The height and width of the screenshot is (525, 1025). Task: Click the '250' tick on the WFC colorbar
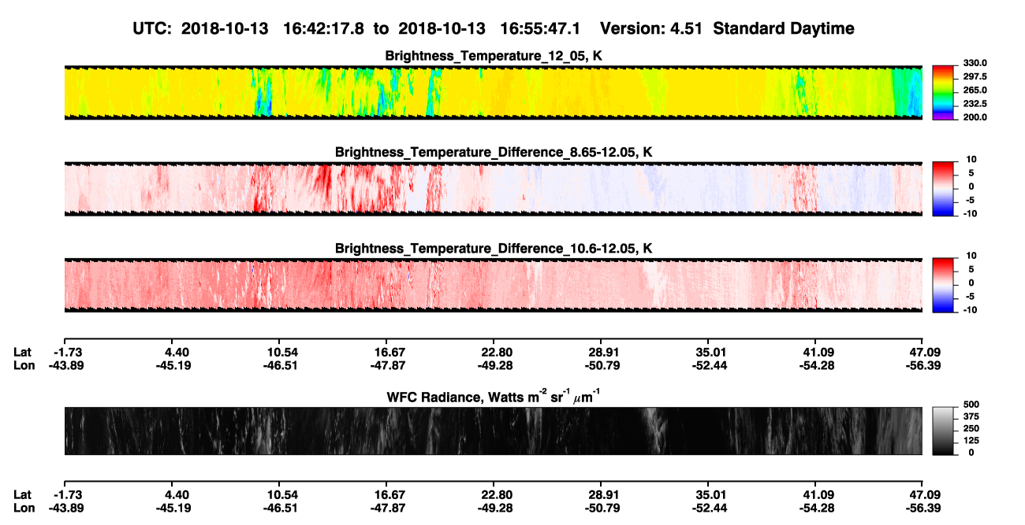coord(970,429)
